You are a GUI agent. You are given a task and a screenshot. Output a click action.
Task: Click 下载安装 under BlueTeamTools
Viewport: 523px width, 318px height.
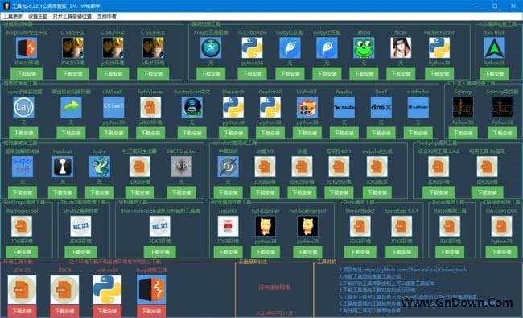click(x=160, y=252)
